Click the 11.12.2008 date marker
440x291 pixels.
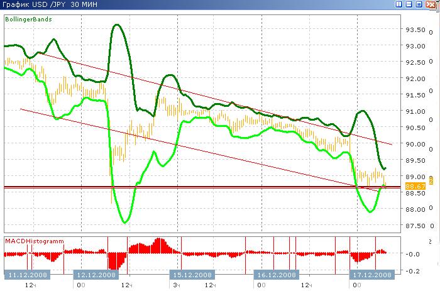coord(26,275)
